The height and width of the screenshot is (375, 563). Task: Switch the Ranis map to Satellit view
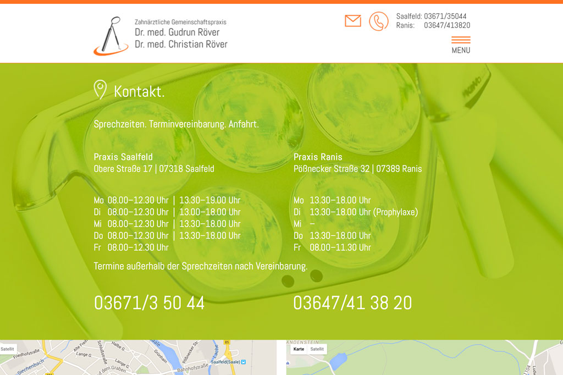317,349
